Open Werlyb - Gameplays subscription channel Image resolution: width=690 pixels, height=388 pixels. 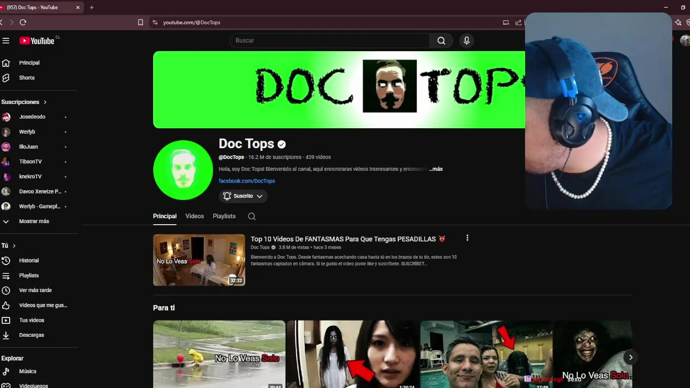click(39, 206)
